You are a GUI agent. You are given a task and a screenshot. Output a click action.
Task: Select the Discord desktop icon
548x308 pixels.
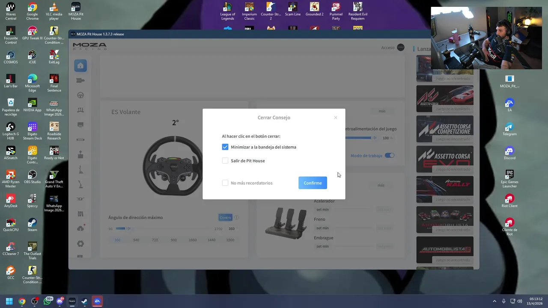point(509,153)
